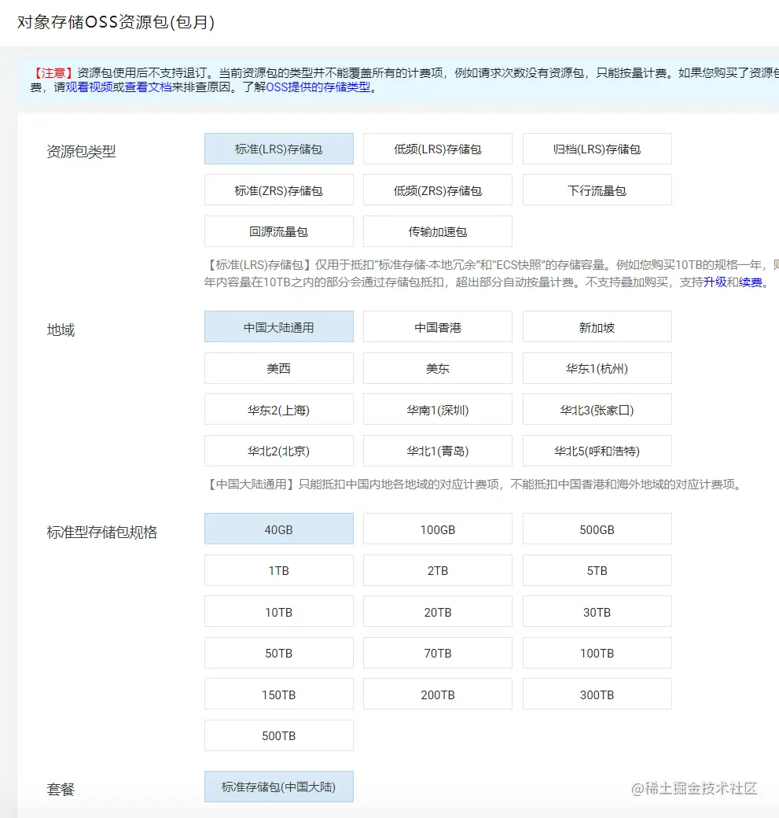Select the 50TB storage spec
This screenshot has height=818, width=779.
pos(278,653)
